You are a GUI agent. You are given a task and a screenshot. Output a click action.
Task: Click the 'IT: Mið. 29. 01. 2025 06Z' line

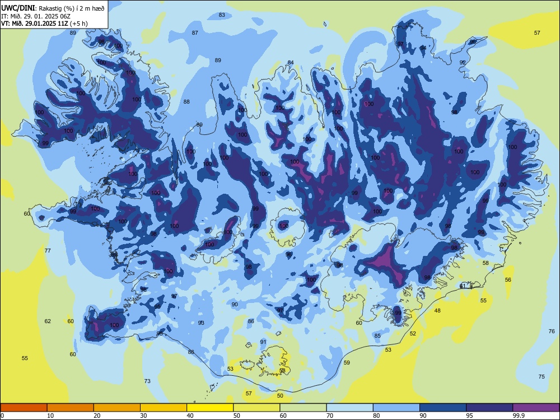point(35,16)
